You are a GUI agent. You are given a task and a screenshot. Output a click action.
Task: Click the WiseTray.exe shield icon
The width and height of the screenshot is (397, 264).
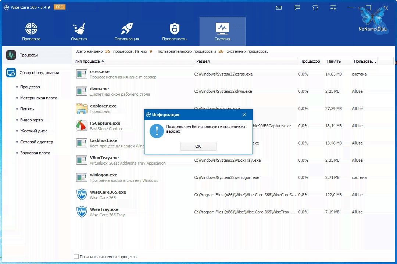[x=82, y=212]
